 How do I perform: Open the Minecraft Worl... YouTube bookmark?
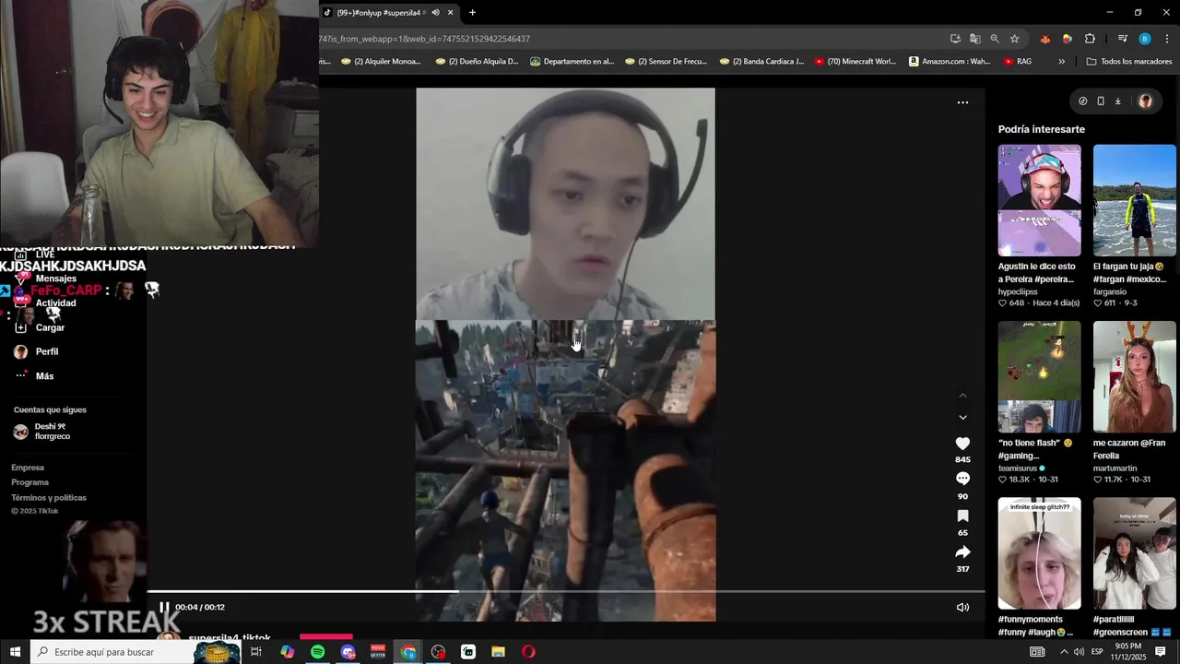pyautogui.click(x=855, y=62)
